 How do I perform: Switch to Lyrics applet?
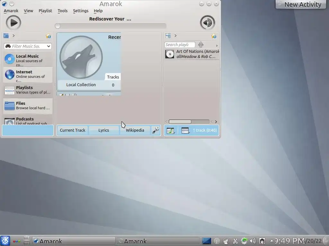coord(104,130)
